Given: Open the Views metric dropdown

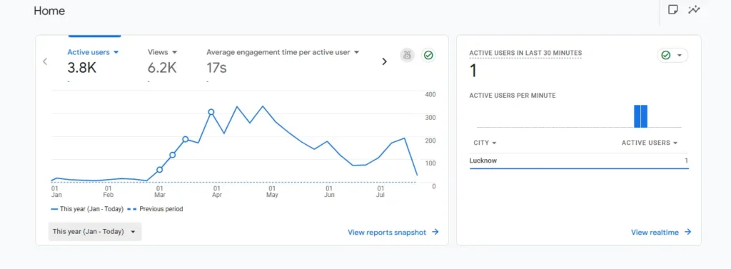Looking at the screenshot, I should tap(163, 52).
